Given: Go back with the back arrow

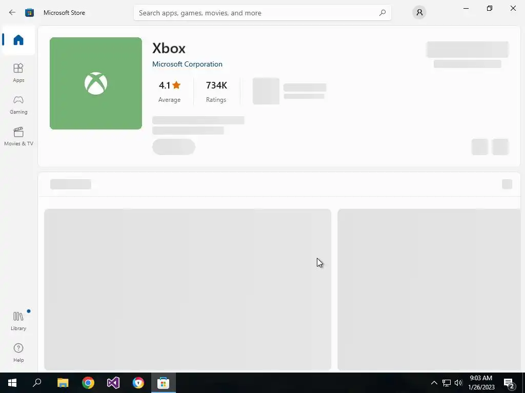Looking at the screenshot, I should tap(12, 13).
